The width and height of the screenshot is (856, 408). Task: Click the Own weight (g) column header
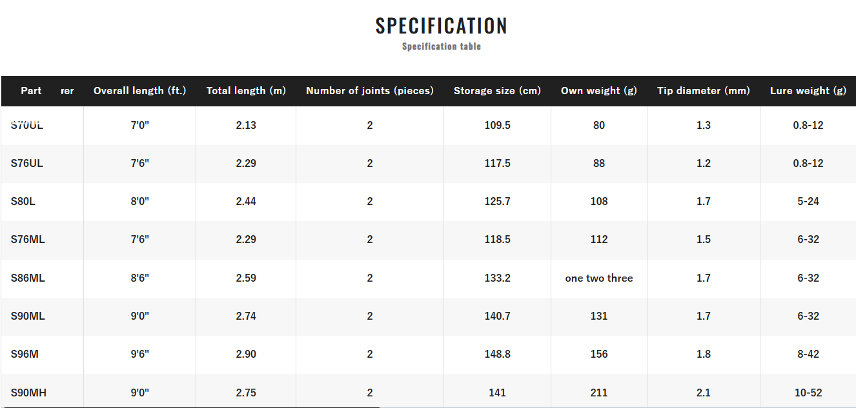tap(599, 91)
